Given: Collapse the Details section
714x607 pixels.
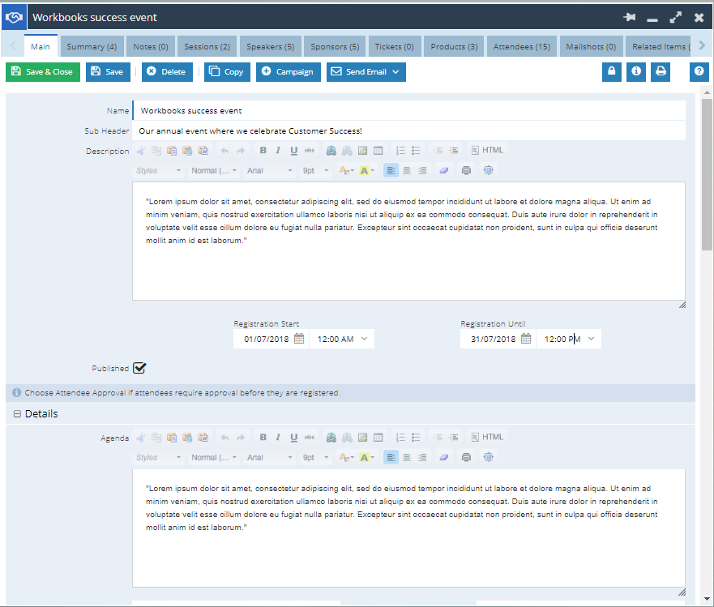Looking at the screenshot, I should click(17, 413).
